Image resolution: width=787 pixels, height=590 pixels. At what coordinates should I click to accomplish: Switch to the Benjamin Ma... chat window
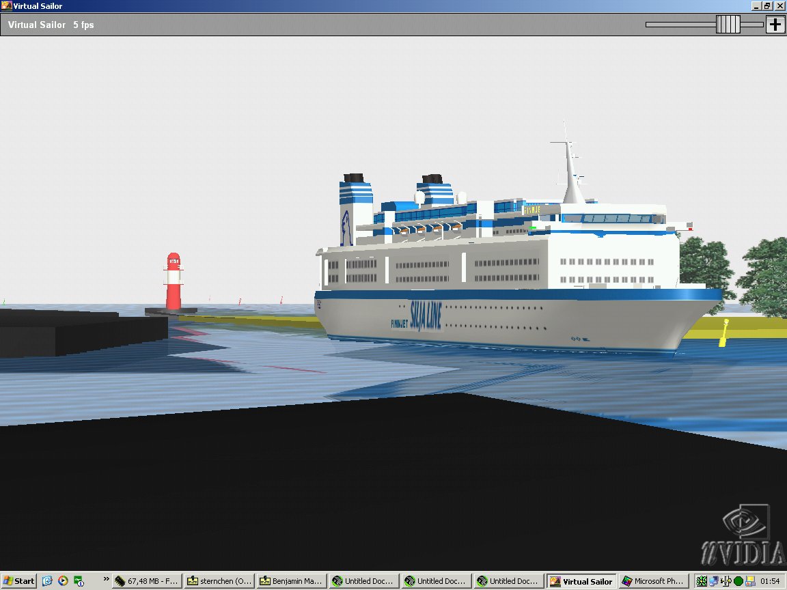coord(291,581)
